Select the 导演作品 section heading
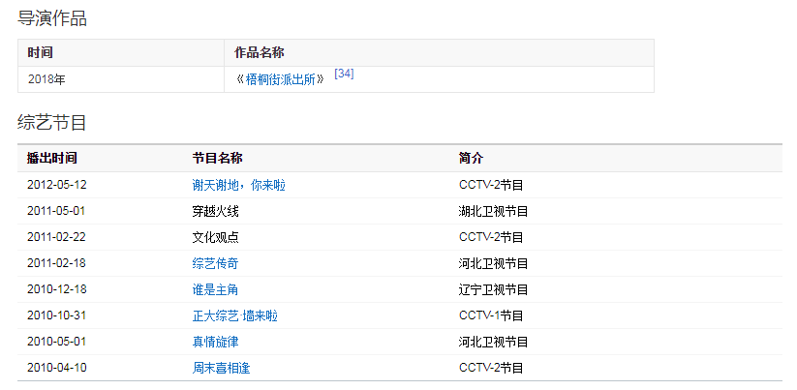The image size is (797, 390). point(52,17)
